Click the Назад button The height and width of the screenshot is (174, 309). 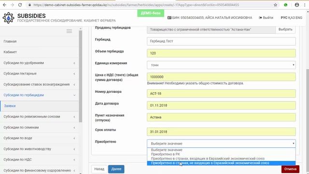[99, 169]
